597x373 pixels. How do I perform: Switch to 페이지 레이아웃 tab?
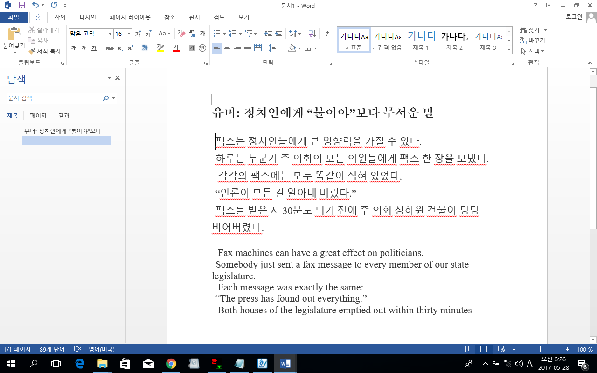[130, 17]
